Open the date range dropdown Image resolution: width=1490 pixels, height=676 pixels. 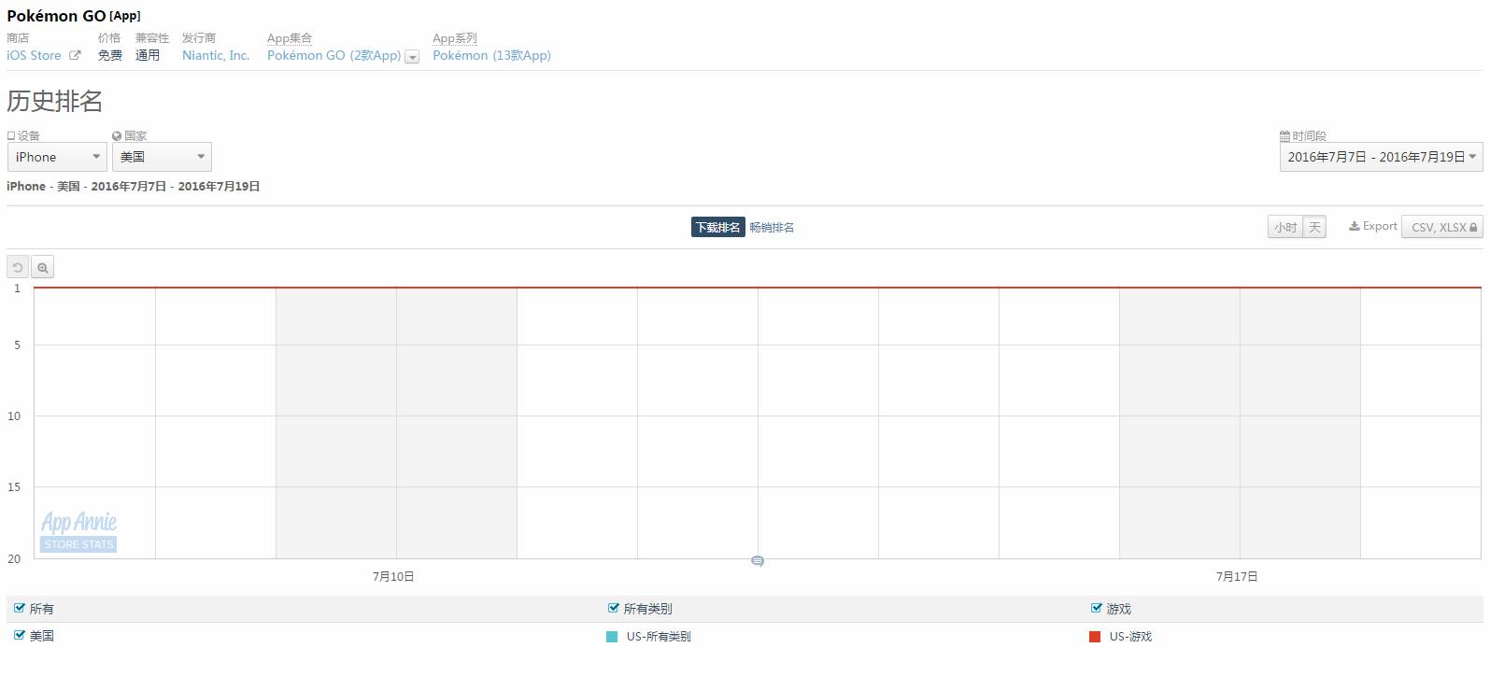pos(1381,157)
